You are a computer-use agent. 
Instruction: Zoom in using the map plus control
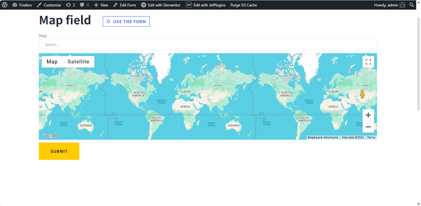pos(368,115)
